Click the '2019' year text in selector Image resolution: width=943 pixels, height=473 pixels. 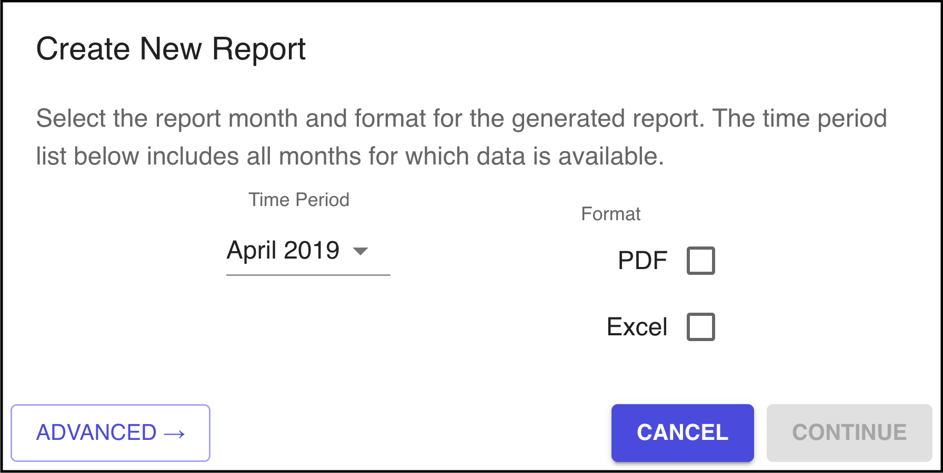tap(312, 250)
